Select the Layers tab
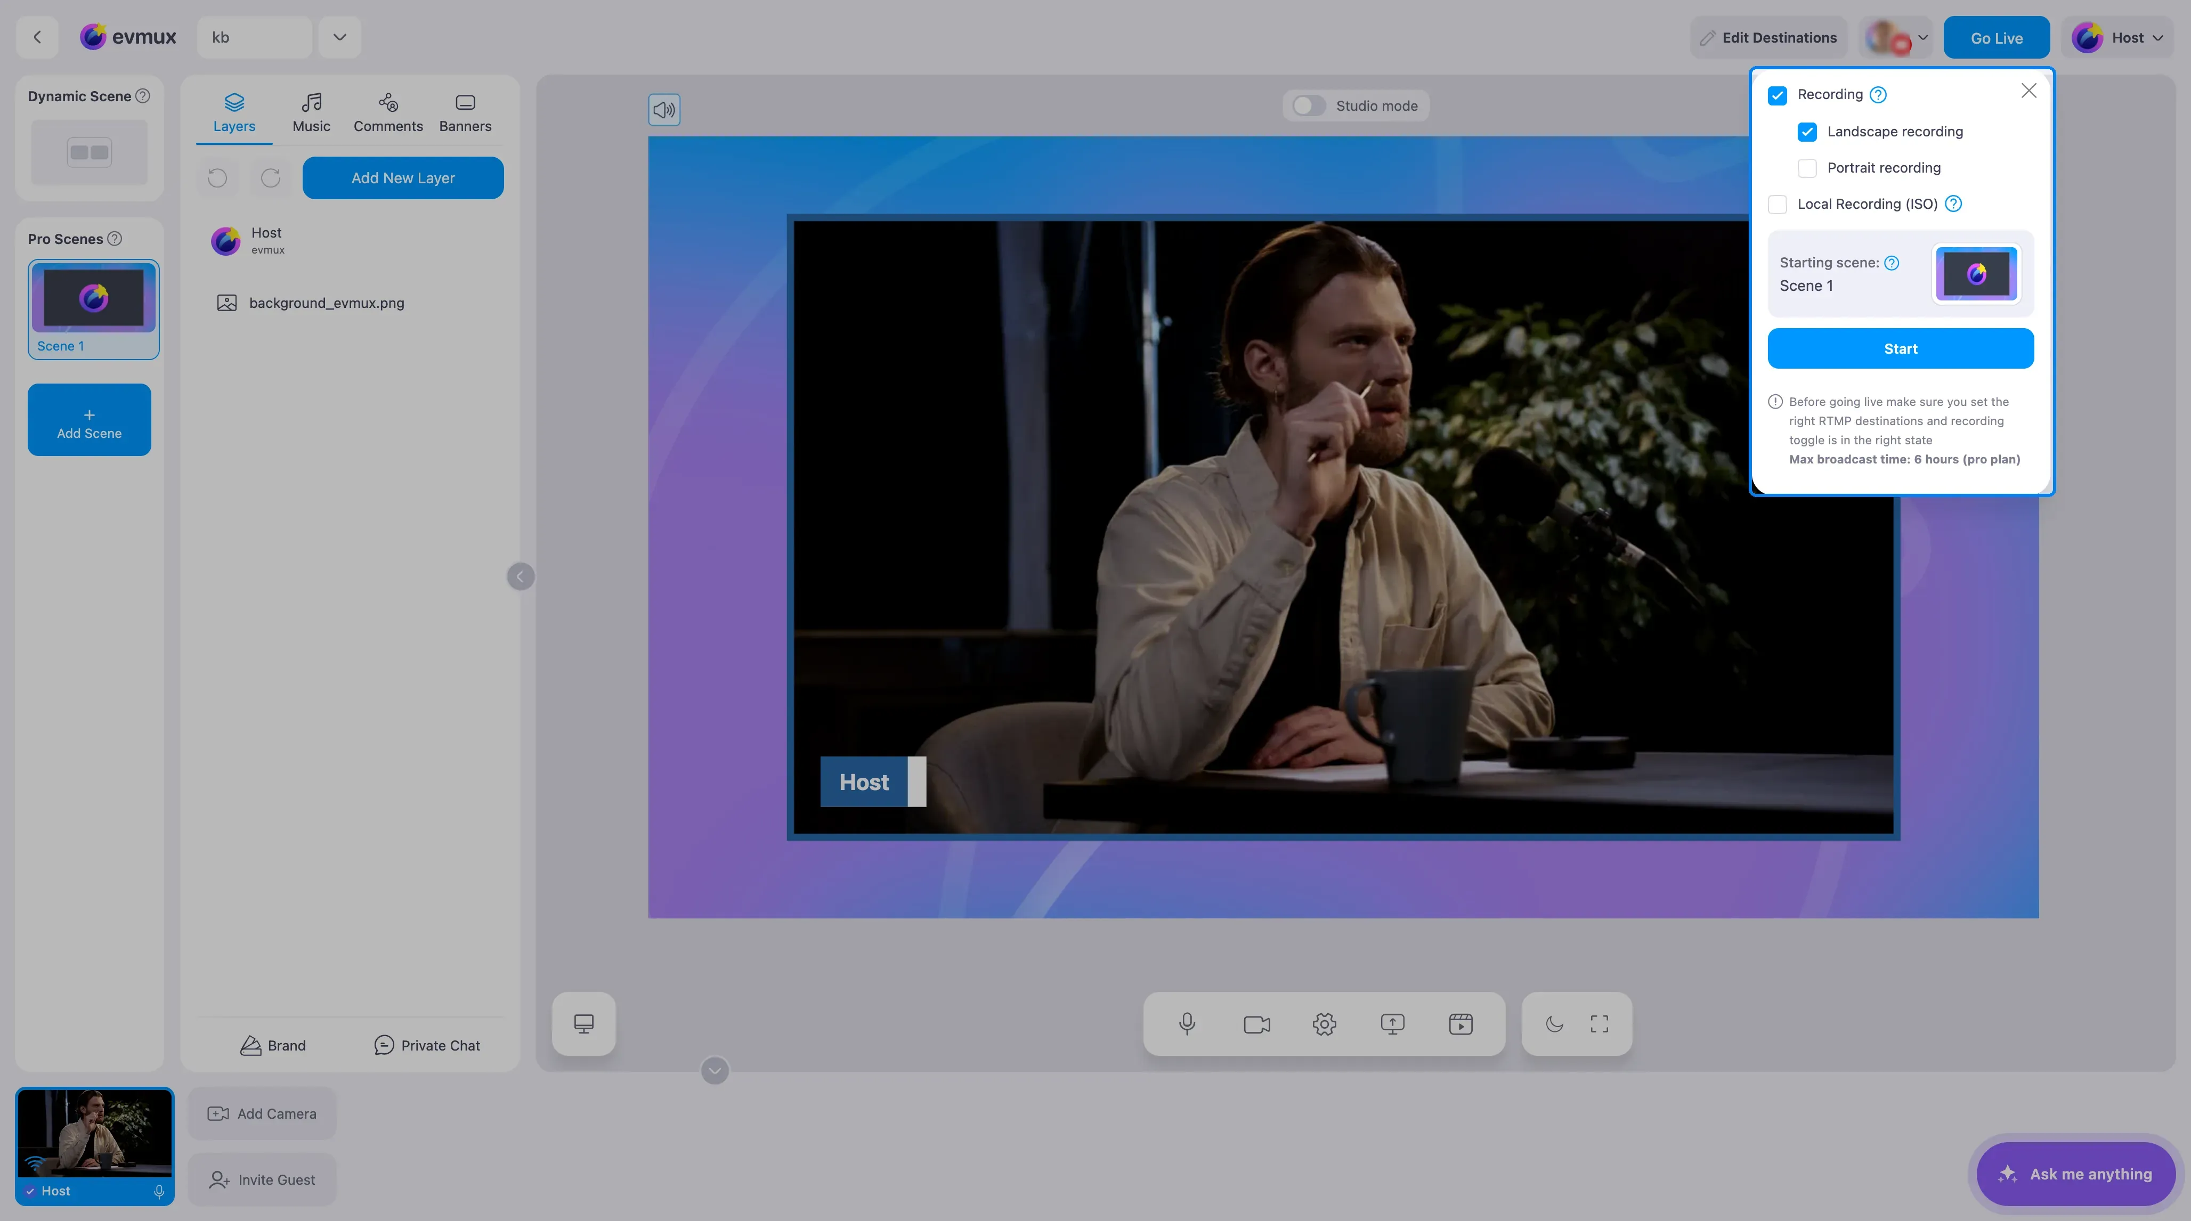 (234, 113)
